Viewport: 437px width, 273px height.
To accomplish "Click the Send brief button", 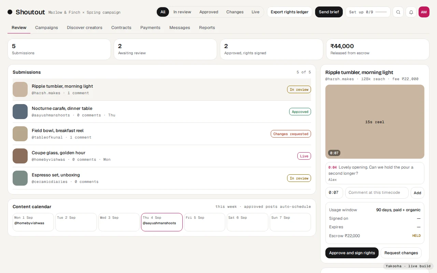I will (329, 12).
